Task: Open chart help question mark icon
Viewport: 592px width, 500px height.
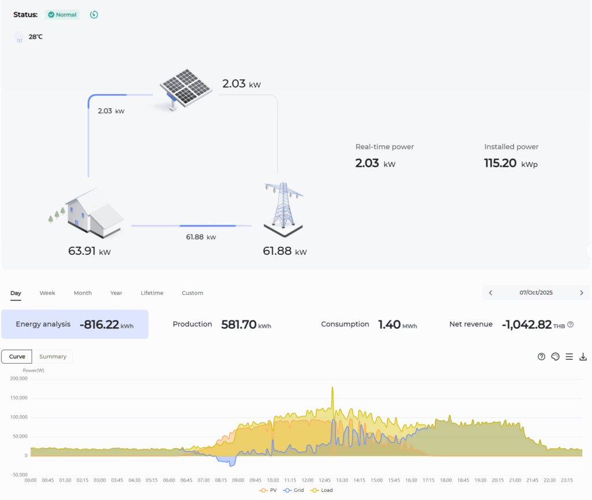Action: (541, 357)
